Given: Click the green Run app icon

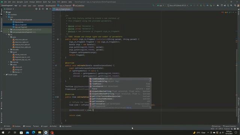Looking at the screenshot, I should [191, 5].
